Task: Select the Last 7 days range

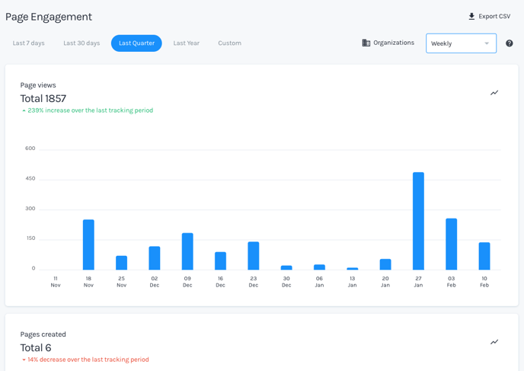Action: (x=29, y=43)
